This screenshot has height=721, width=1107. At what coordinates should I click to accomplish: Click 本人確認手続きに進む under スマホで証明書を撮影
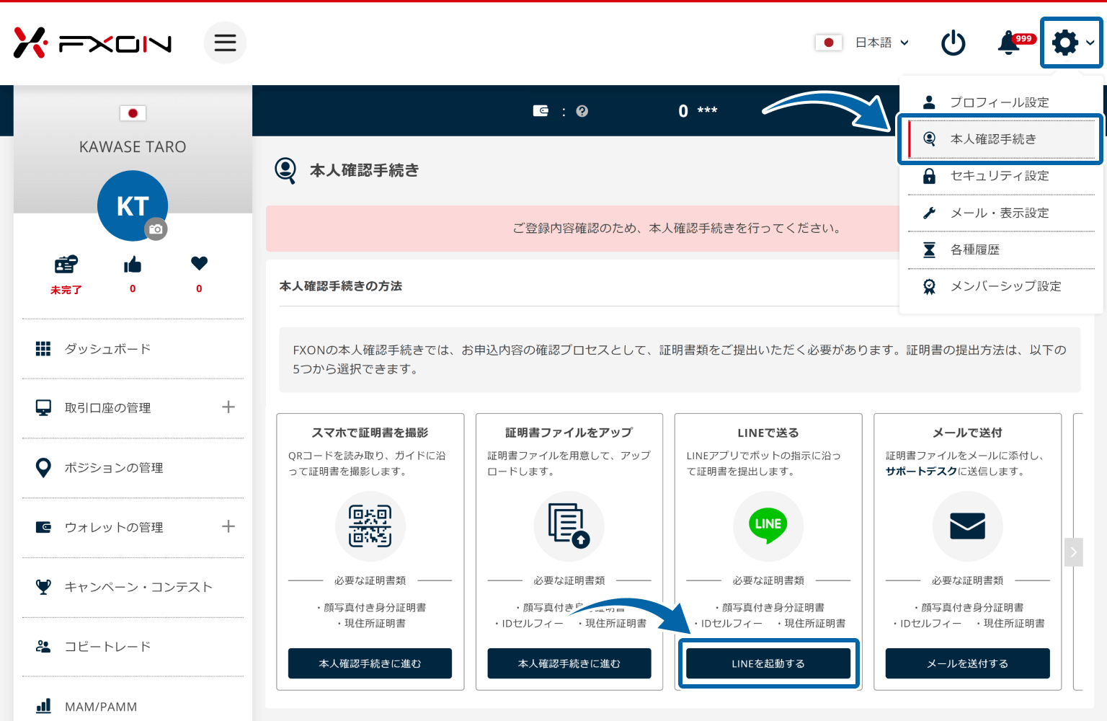370,663
